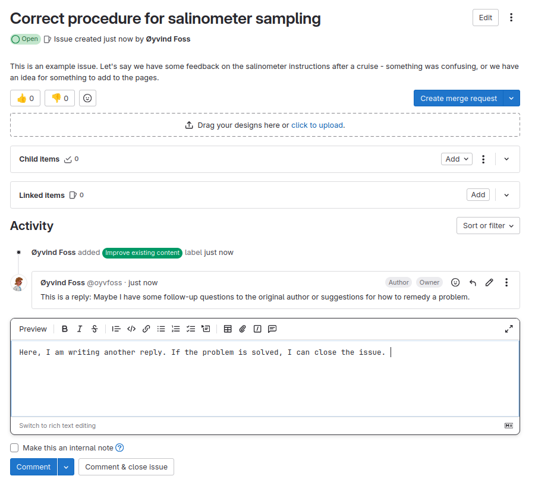Reply to Øyvind Foss's comment

(473, 282)
